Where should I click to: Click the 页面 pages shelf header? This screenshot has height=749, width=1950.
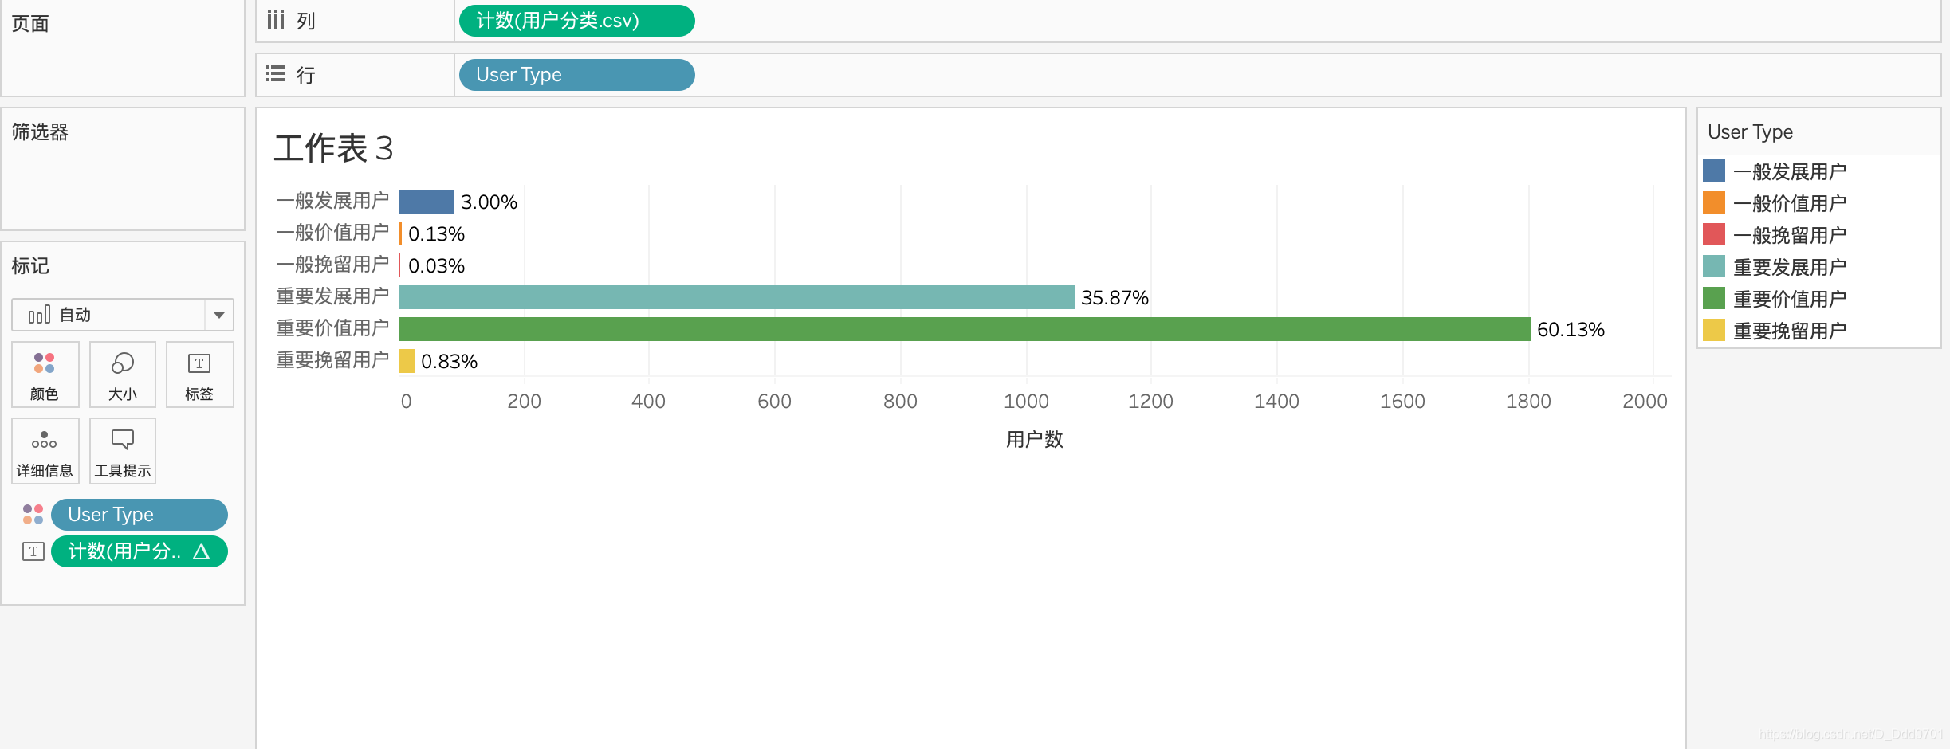pos(30,24)
